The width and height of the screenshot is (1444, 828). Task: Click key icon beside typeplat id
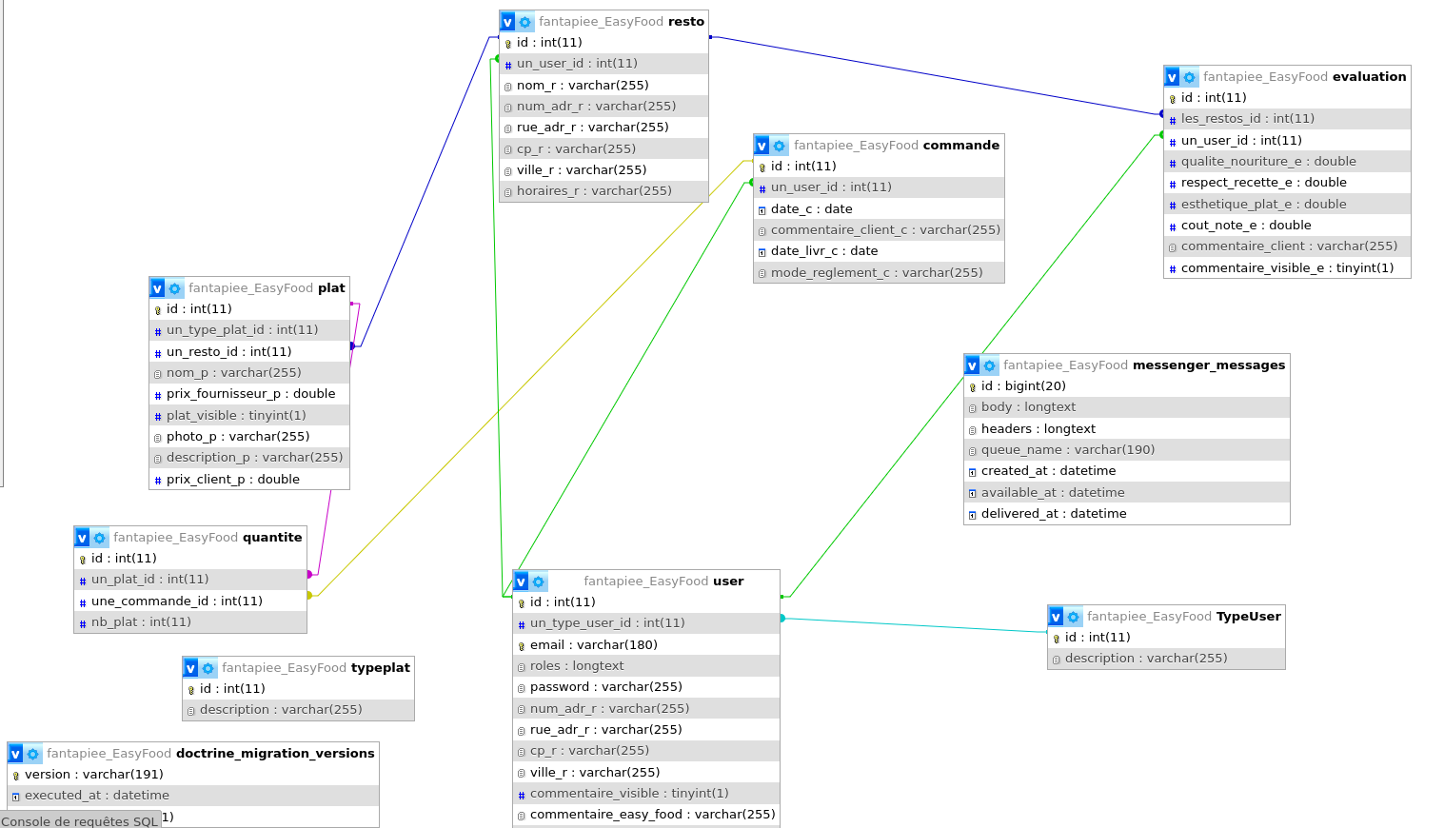pyautogui.click(x=191, y=690)
